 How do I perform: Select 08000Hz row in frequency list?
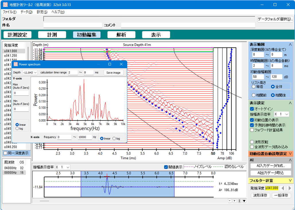(14, 173)
